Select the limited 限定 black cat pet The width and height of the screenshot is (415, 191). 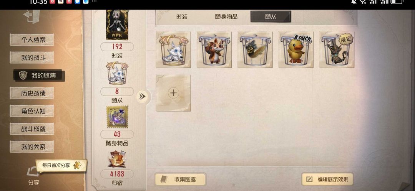point(337,49)
